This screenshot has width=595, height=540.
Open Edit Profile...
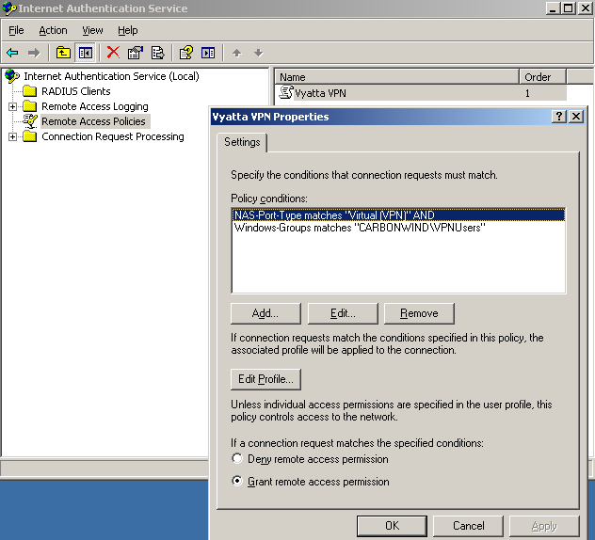click(x=265, y=379)
